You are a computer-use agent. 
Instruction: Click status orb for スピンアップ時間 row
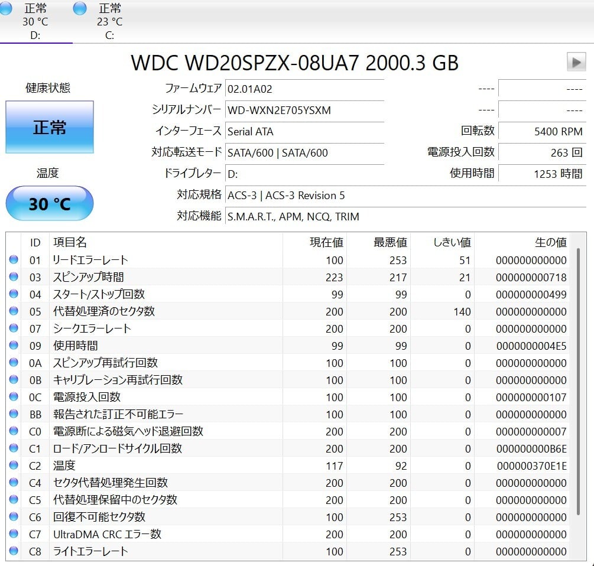tap(14, 277)
